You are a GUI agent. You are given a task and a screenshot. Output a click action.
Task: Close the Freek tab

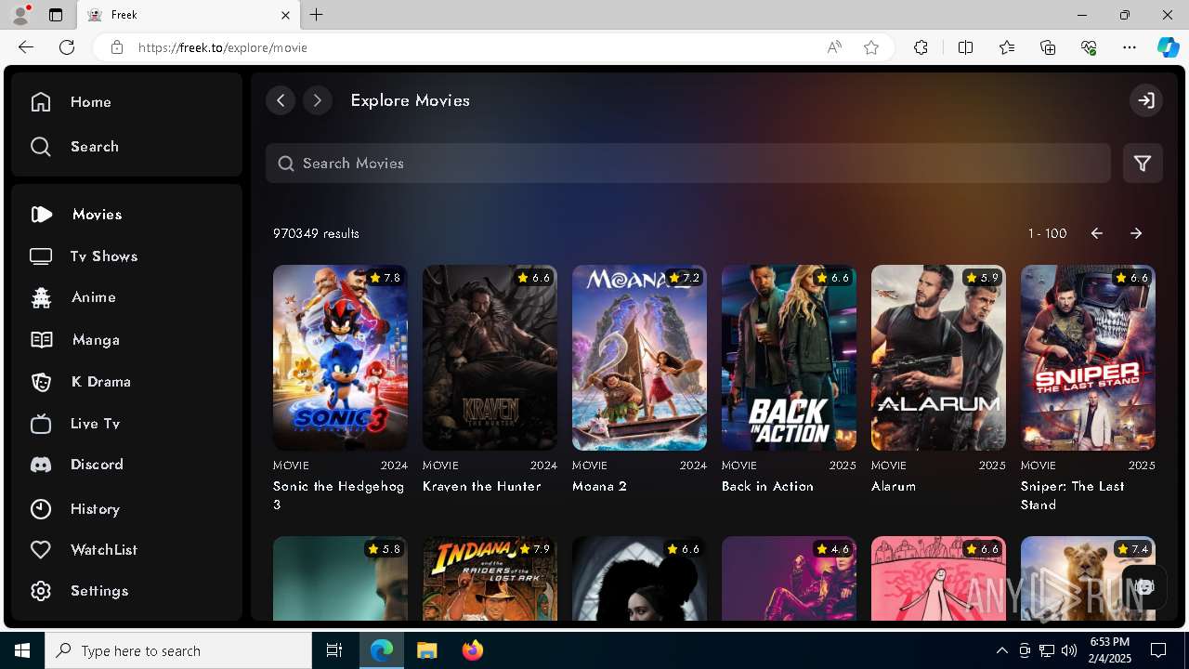coord(285,15)
